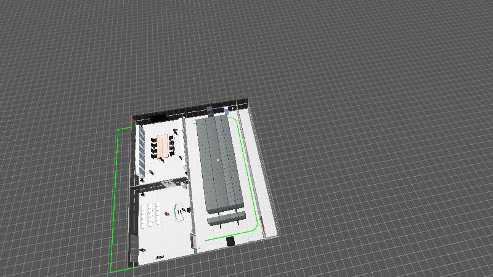Click the person figure near the bottom-left cabinet
The width and height of the screenshot is (493, 277).
(143, 250)
